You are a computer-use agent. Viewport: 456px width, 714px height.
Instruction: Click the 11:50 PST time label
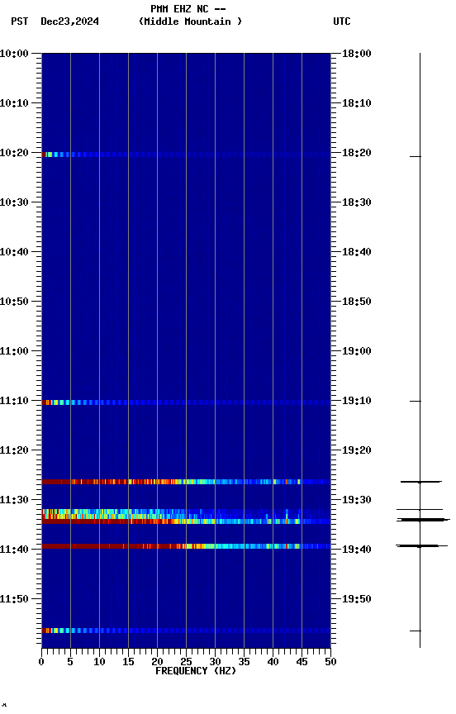pyautogui.click(x=14, y=599)
